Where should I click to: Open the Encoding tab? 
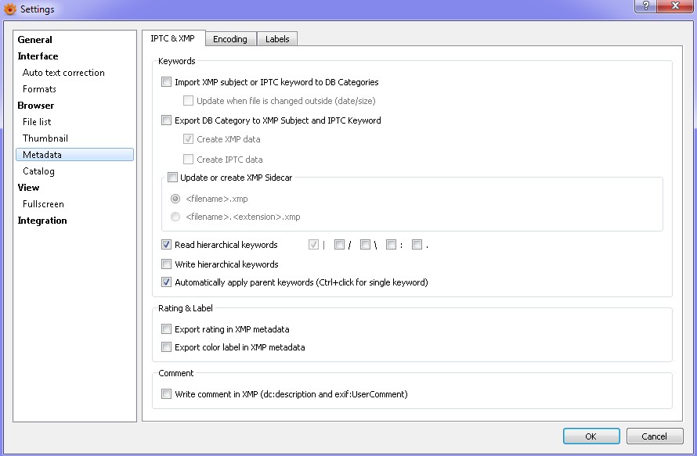(230, 39)
